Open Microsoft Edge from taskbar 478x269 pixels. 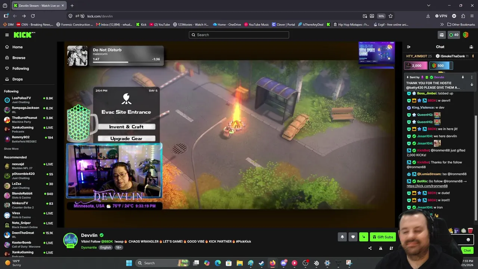pyautogui.click(x=218, y=263)
